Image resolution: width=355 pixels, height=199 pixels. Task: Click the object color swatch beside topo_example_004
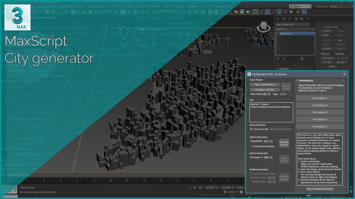point(313,24)
